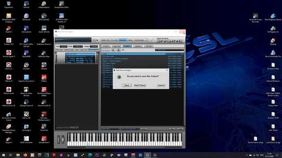Open Superior Drummer 3 desktop shortcut
The image size is (282, 158).
(26, 78)
